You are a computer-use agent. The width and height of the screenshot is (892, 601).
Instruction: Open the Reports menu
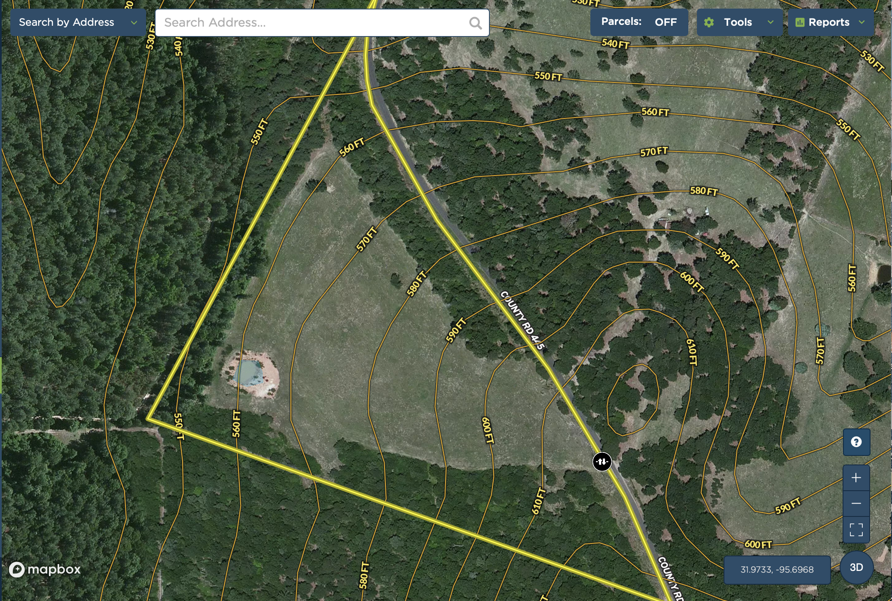click(x=829, y=22)
